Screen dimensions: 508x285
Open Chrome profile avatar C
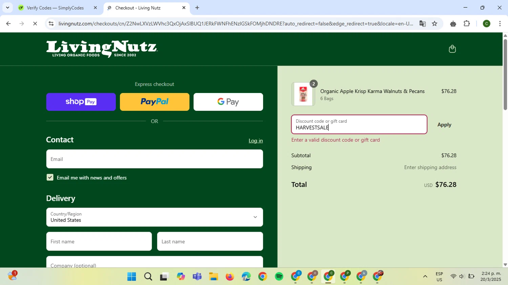(486, 24)
